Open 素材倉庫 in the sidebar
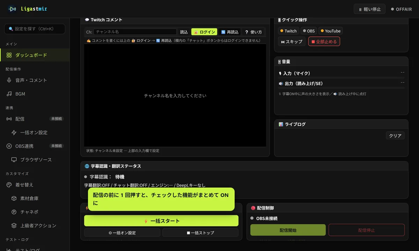Viewport: 419px width, 251px height. tap(35, 198)
